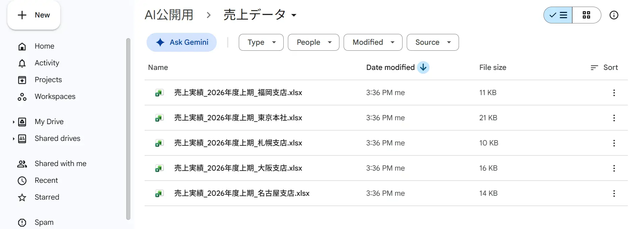The width and height of the screenshot is (635, 229).
Task: Select Shared drives in the sidebar
Action: tap(57, 138)
